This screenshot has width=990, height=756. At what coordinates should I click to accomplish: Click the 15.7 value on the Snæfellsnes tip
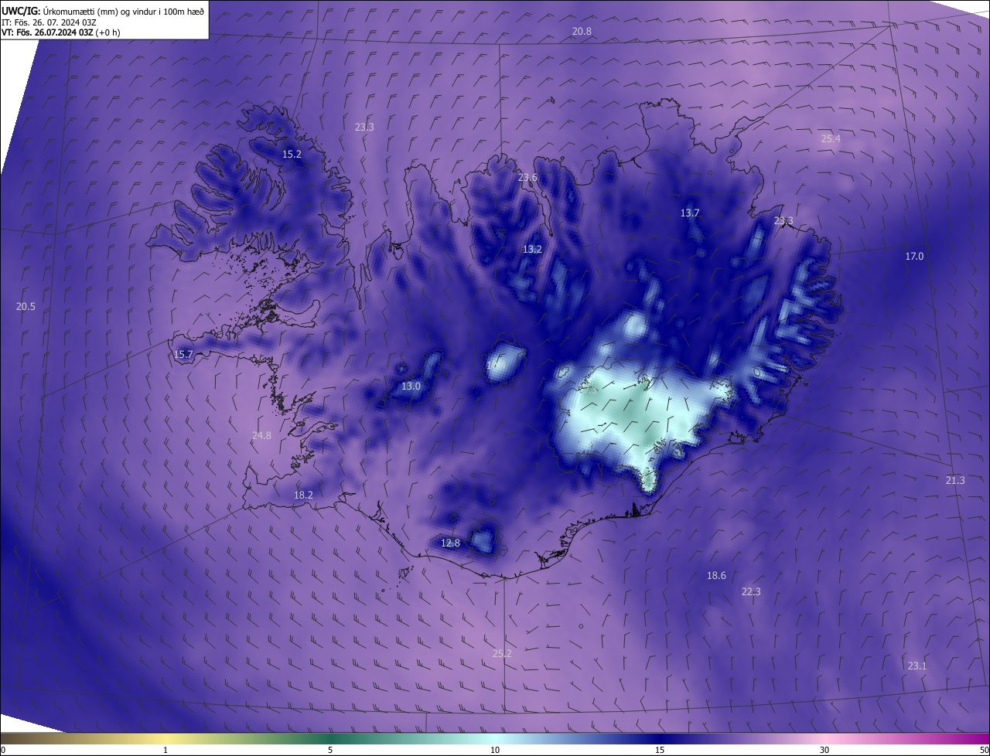(183, 355)
